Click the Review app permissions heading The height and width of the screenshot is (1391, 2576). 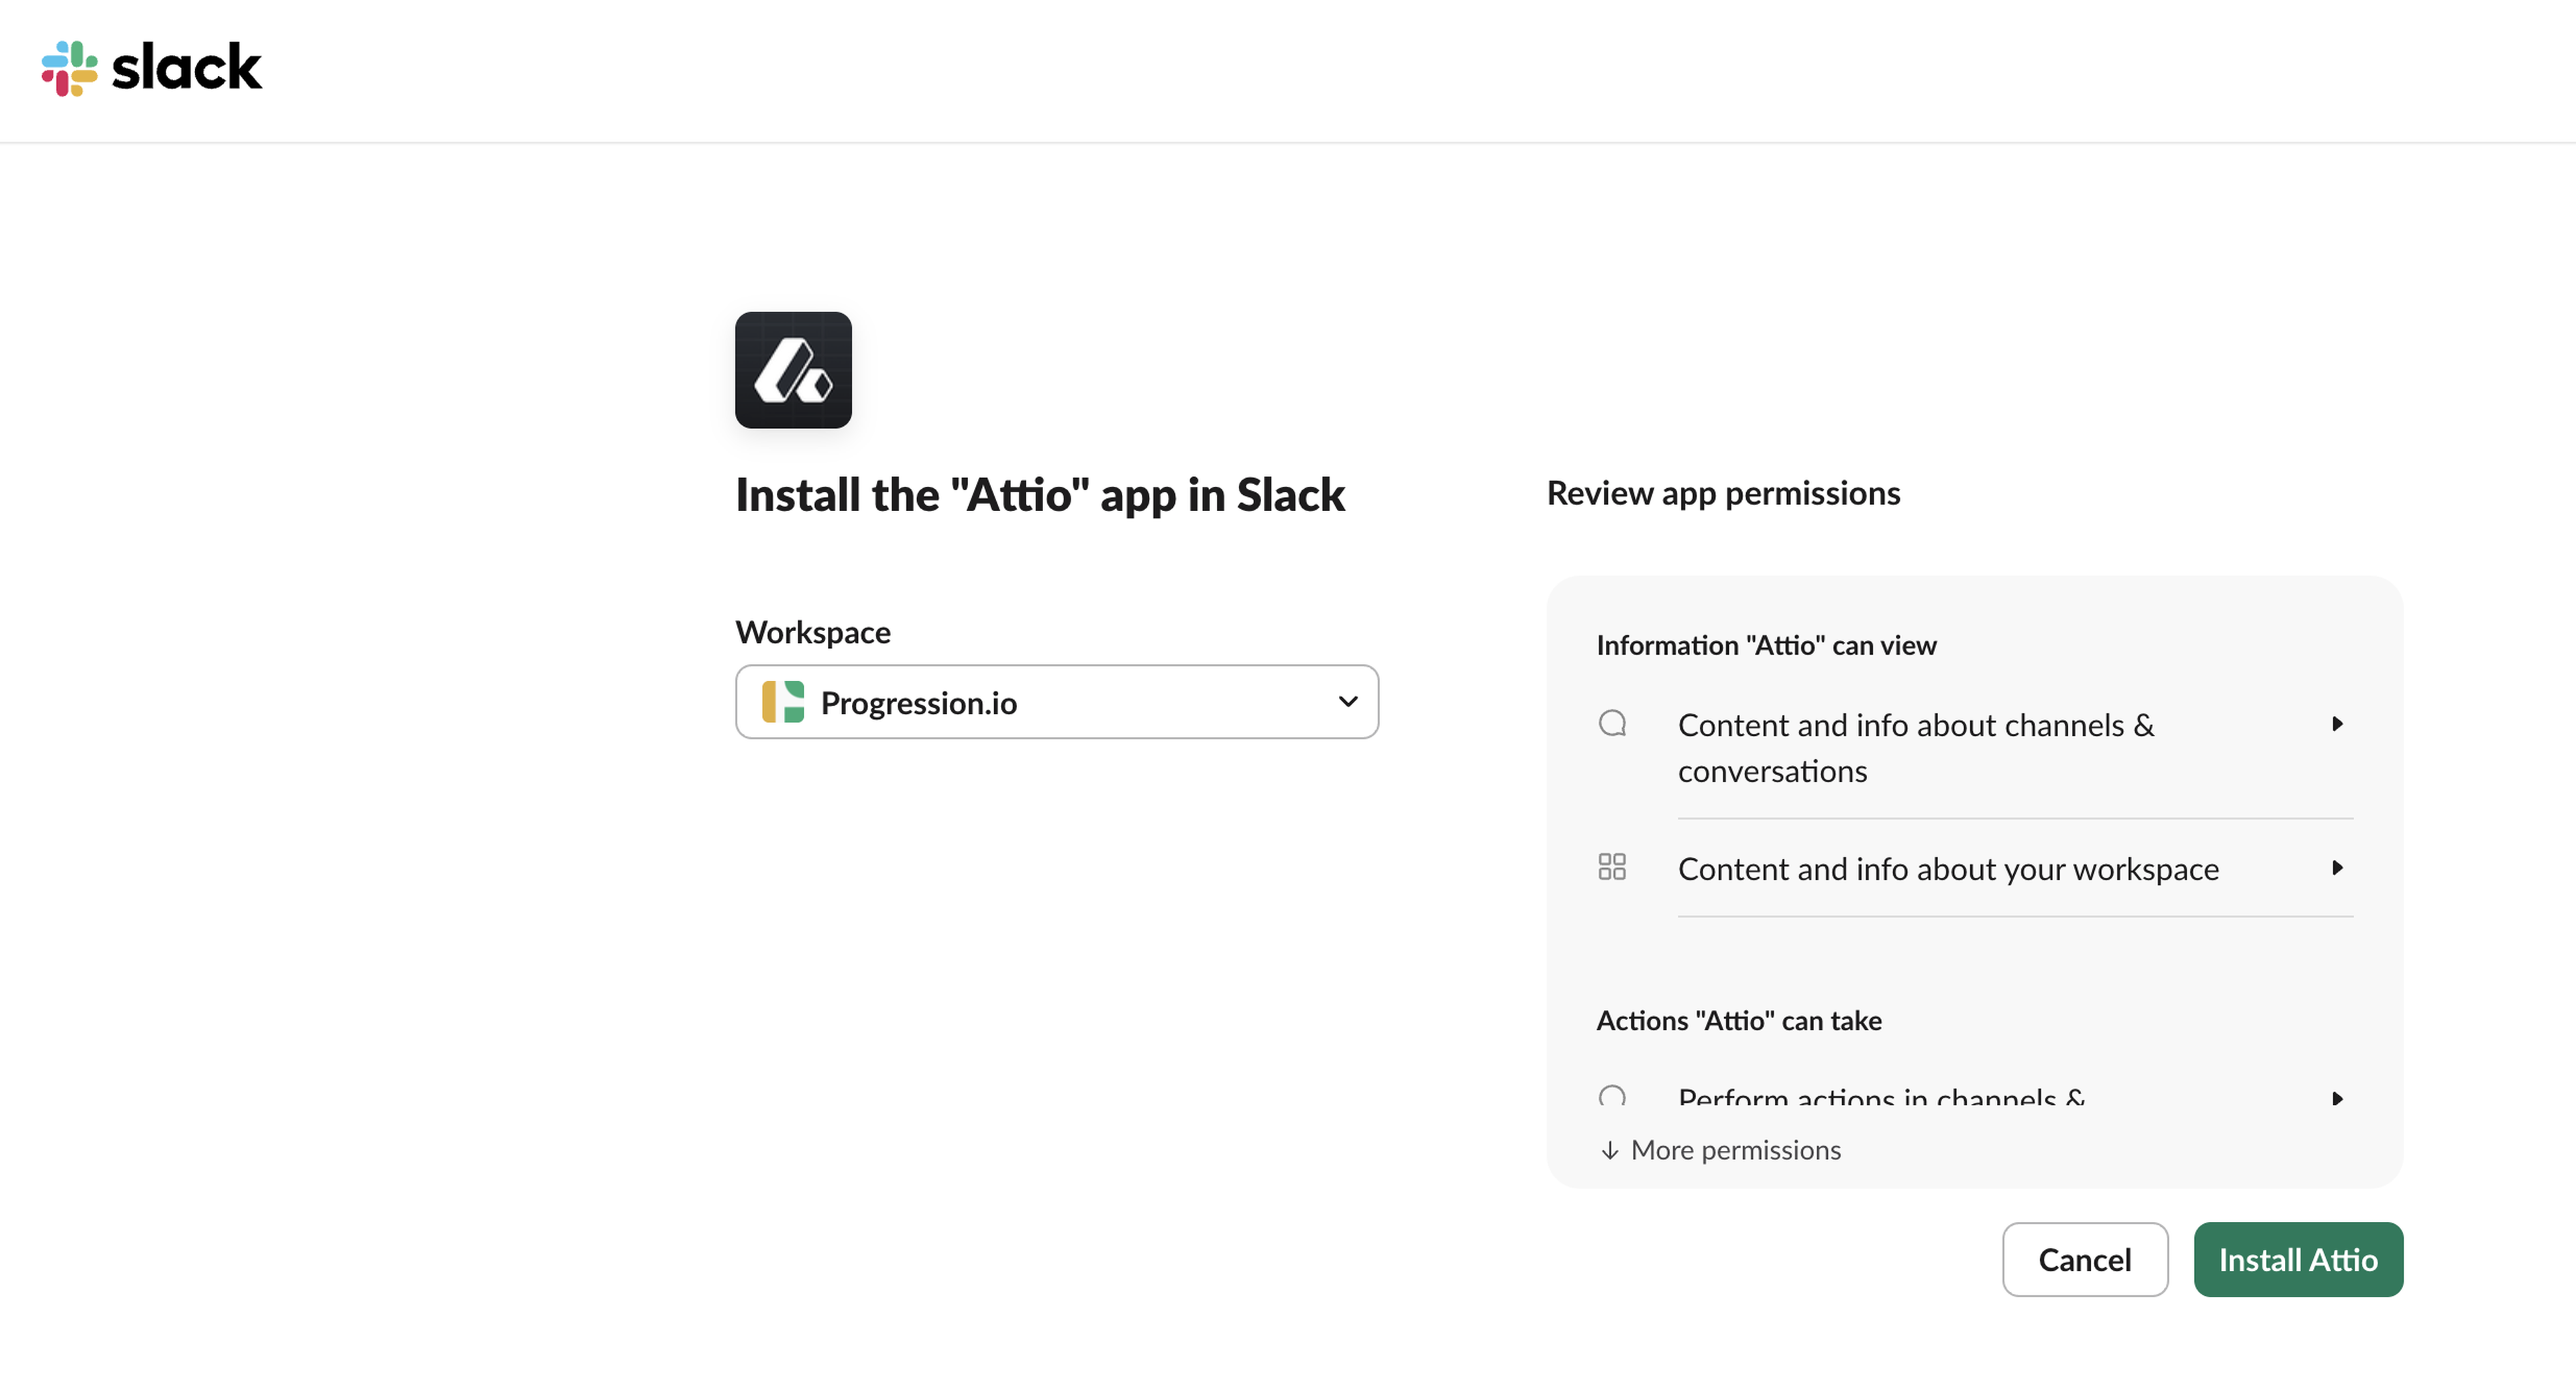pos(1723,493)
